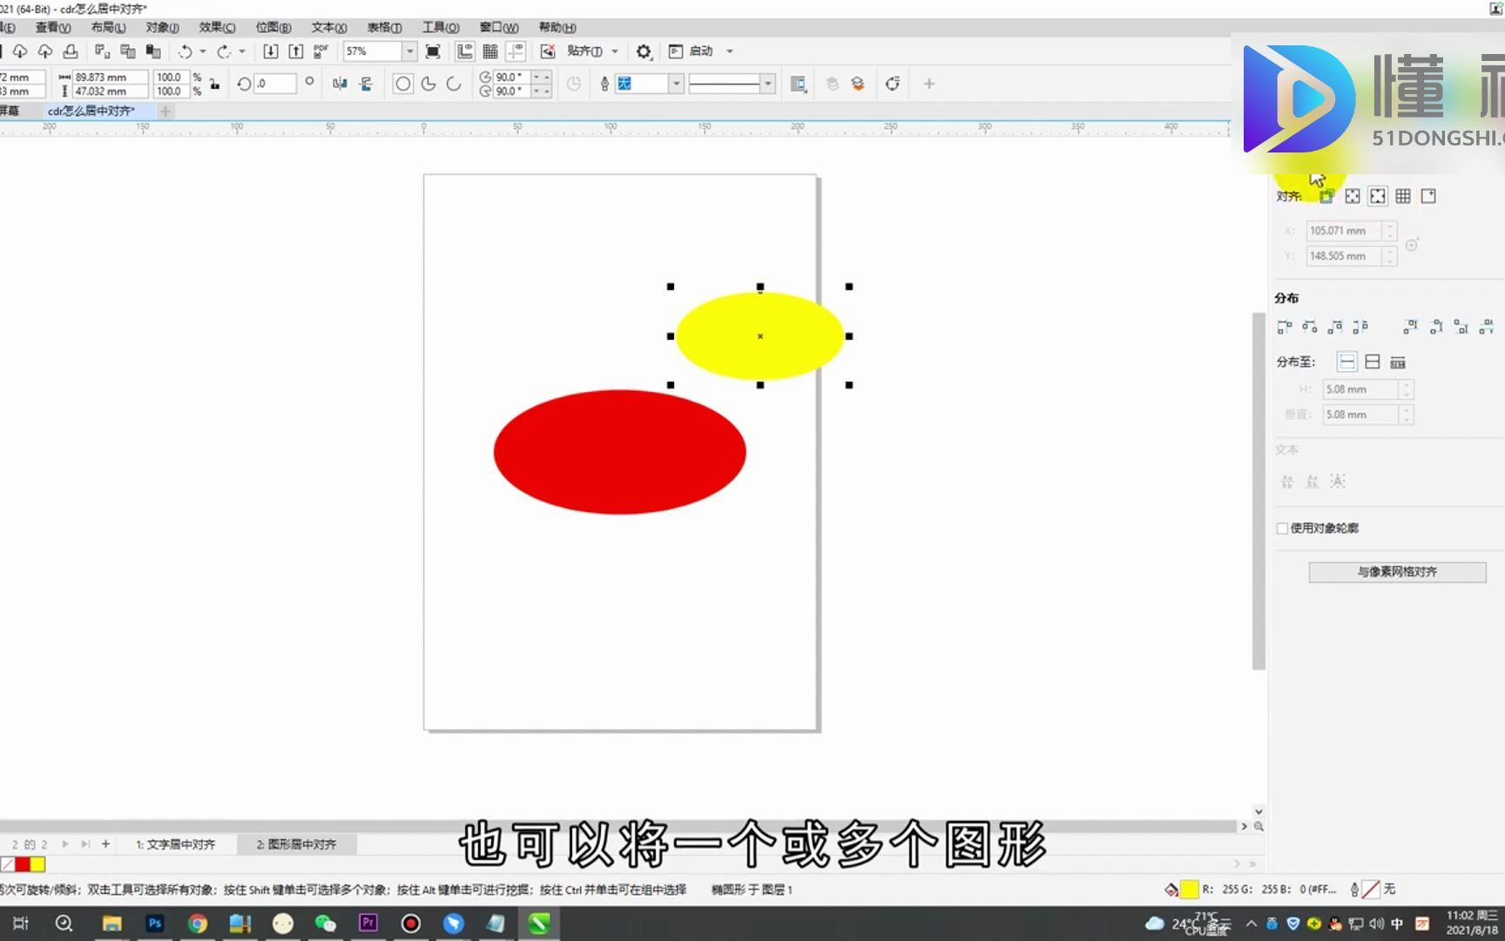Open the line style dropdown
The image size is (1505, 941).
(x=767, y=84)
